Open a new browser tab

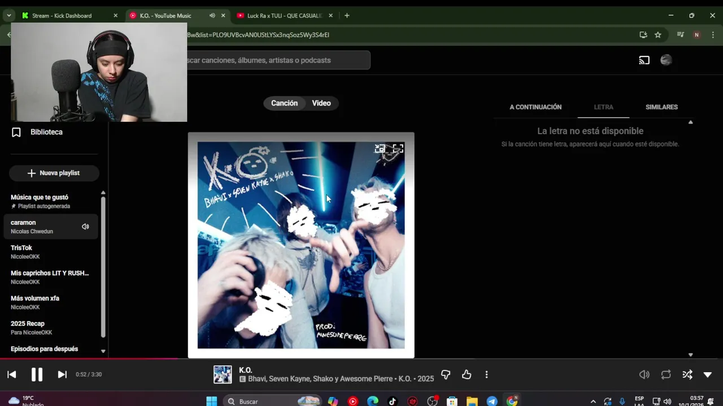click(x=347, y=16)
